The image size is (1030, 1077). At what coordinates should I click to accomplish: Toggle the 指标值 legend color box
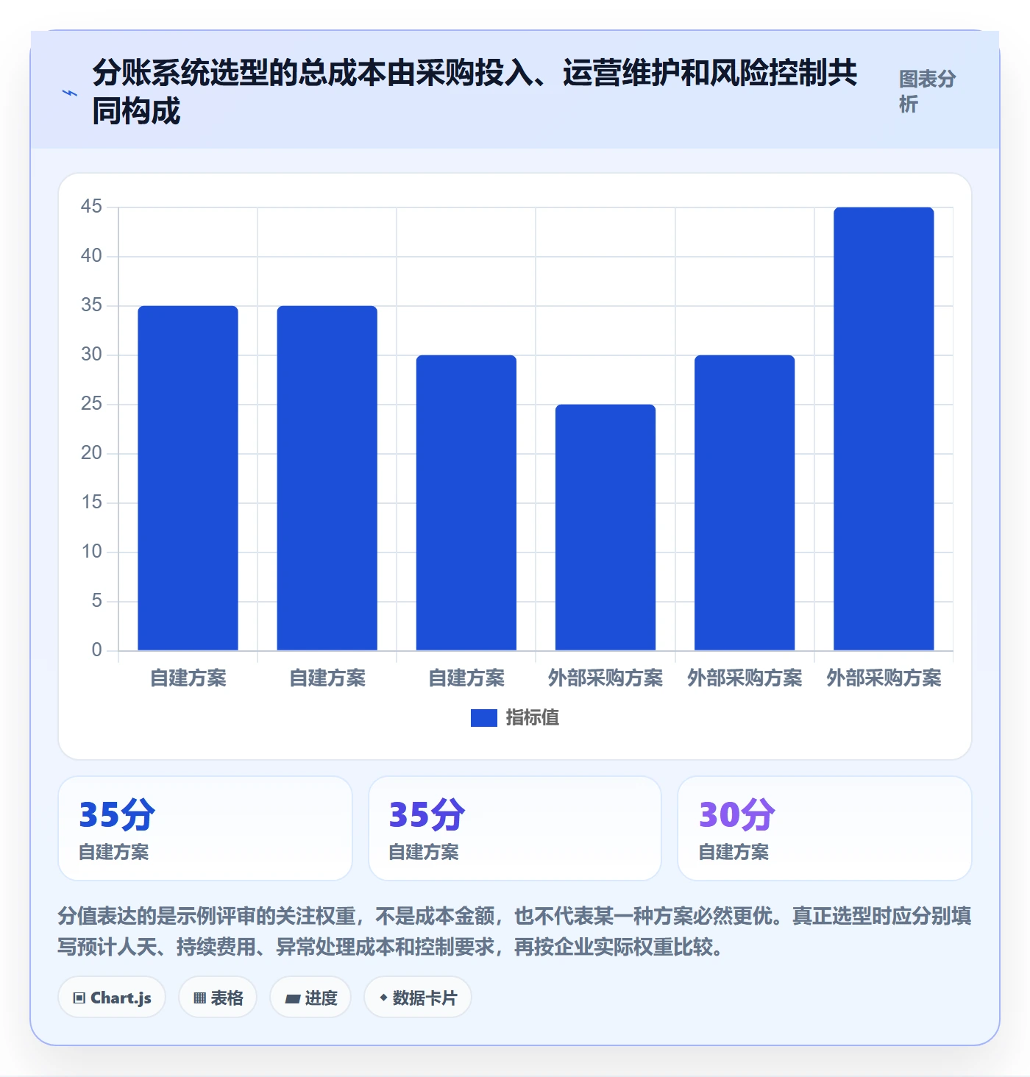coord(484,718)
